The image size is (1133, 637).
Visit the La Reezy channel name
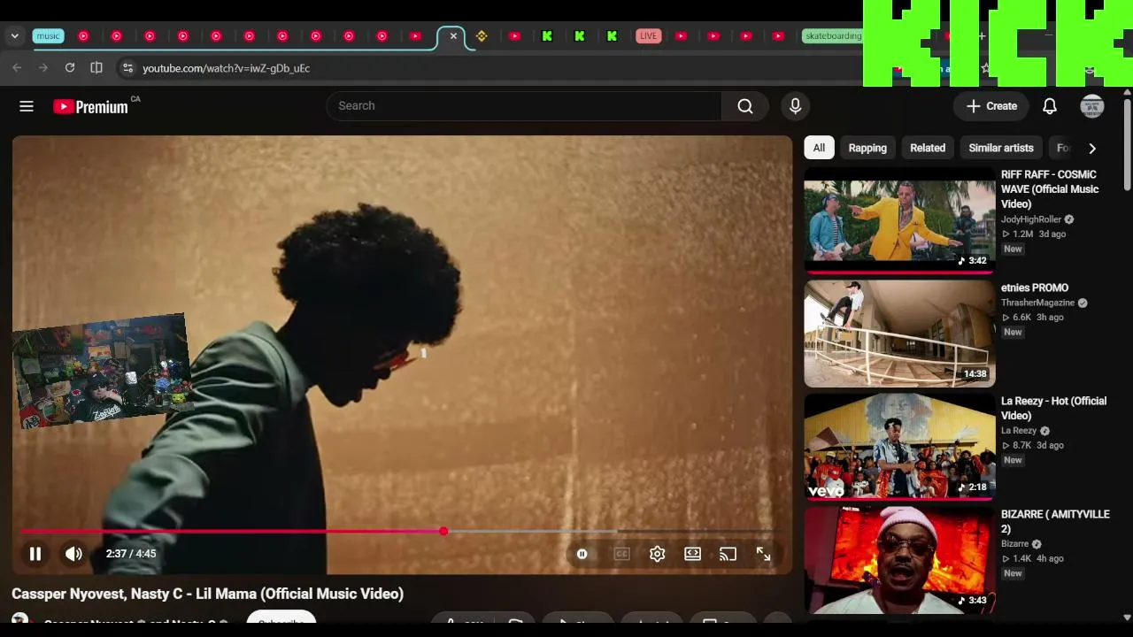1019,431
